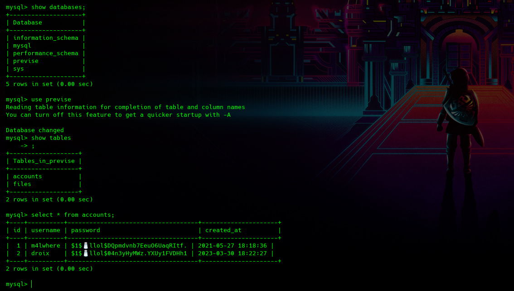This screenshot has height=291, width=514.
Task: Click the "use previse" command text
Action: tap(51, 100)
